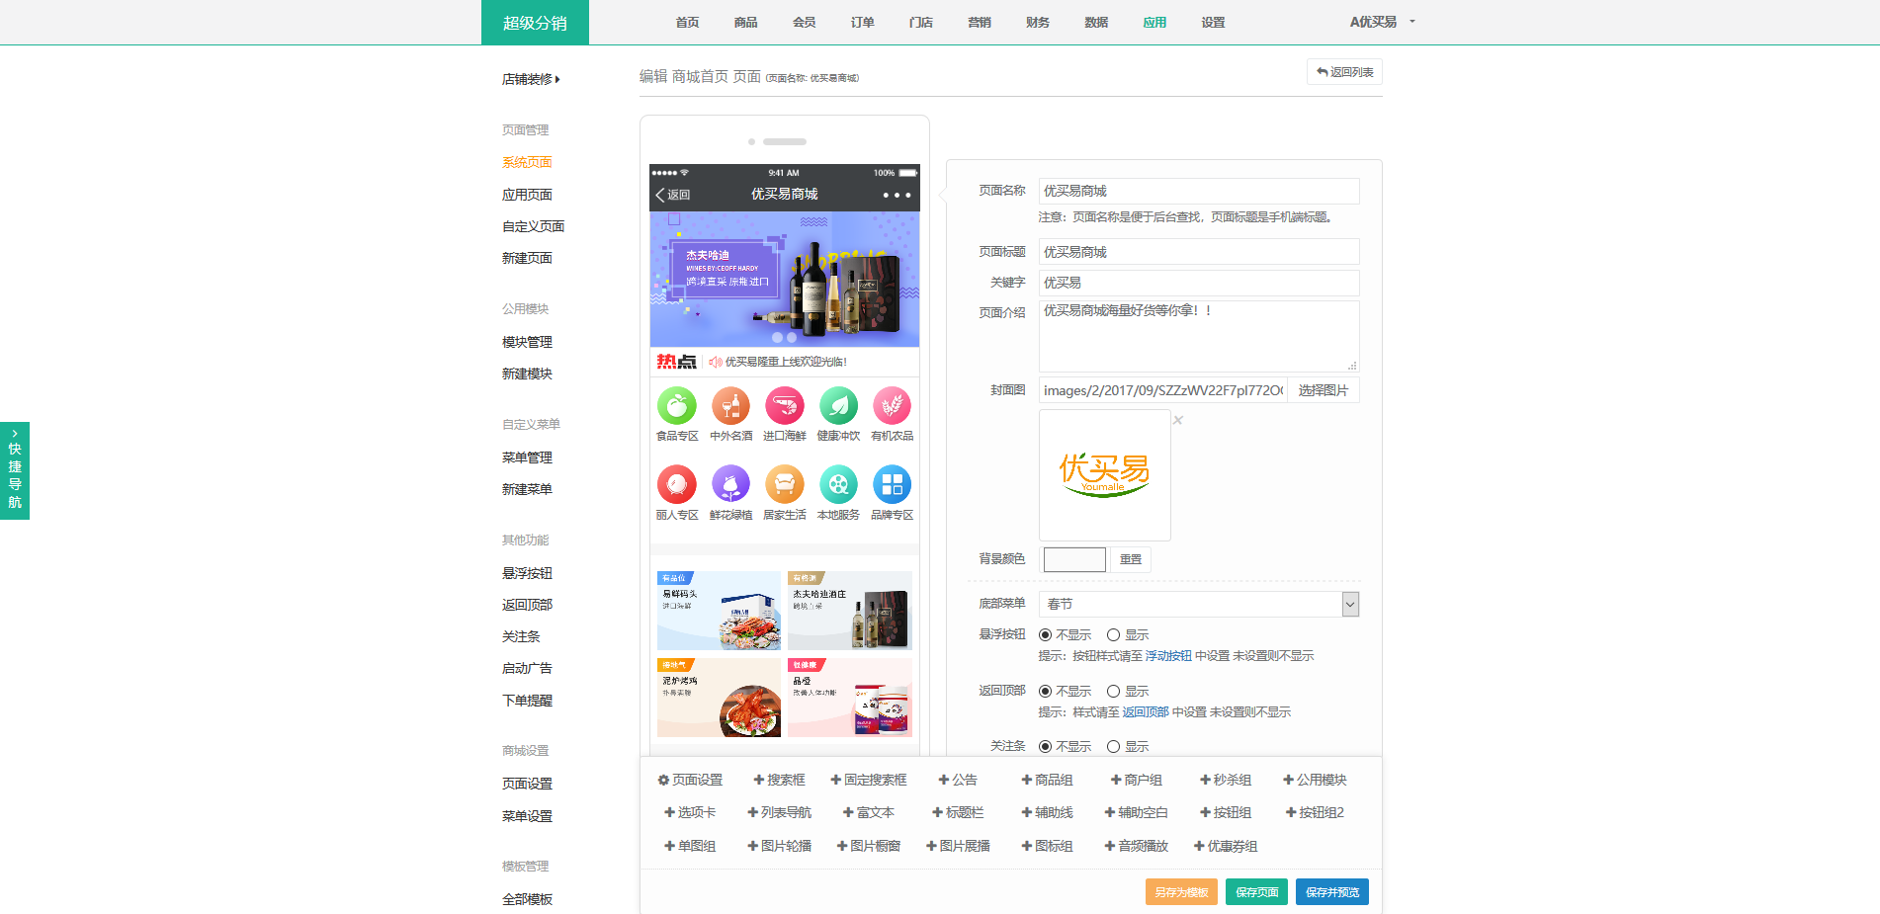
Task: Click the 进口海鲜 shrimp icon
Action: click(x=785, y=406)
